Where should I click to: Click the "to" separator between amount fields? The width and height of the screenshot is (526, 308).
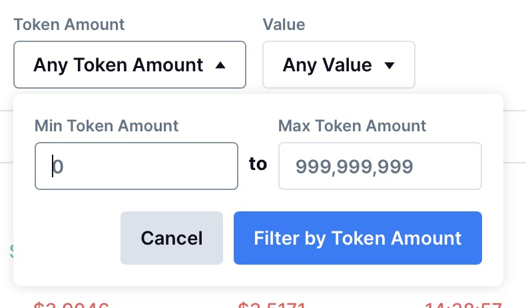point(258,164)
